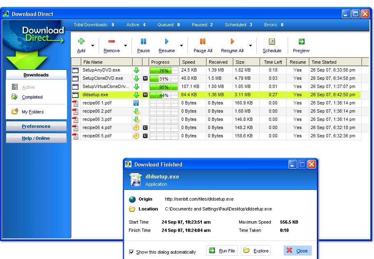This screenshot has height=259, width=374.
Task: Pause the selected download with the blue Pause icon
Action: 143,42
